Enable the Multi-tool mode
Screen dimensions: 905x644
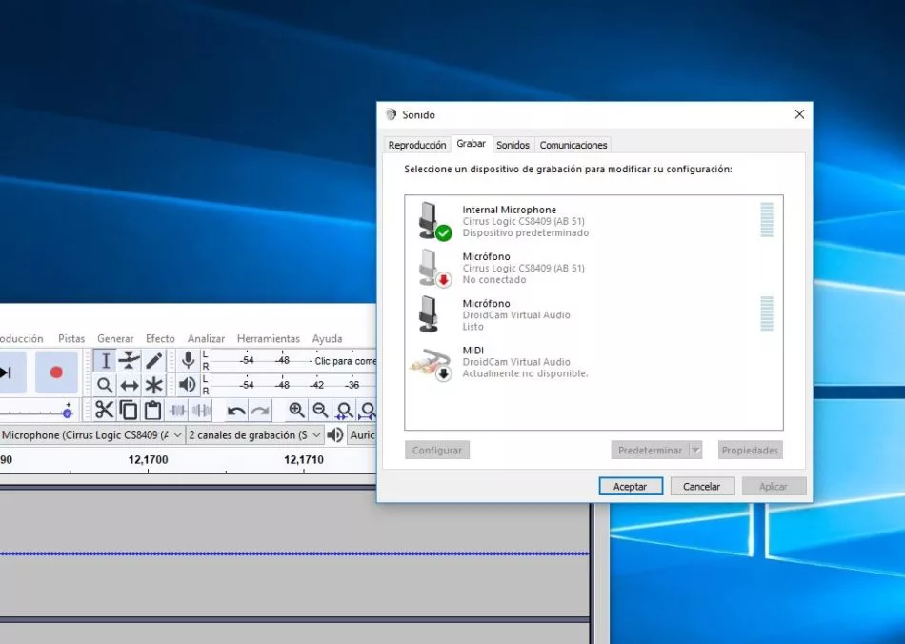tap(155, 384)
